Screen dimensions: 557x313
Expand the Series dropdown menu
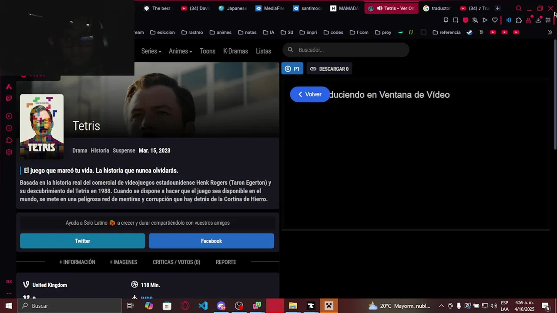click(151, 51)
